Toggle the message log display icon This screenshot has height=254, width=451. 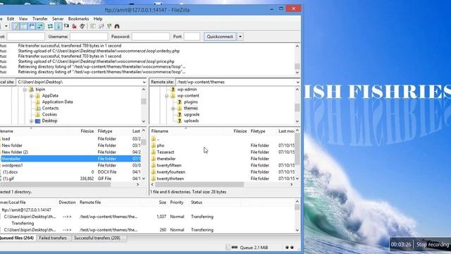pyautogui.click(x=16, y=27)
